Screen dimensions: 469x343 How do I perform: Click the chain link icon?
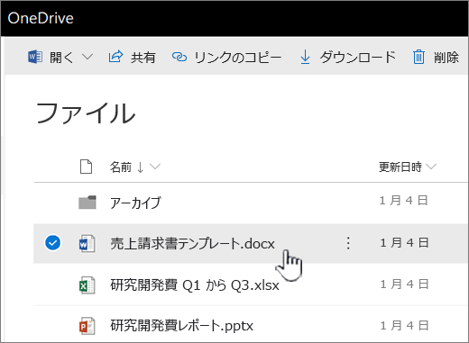179,57
